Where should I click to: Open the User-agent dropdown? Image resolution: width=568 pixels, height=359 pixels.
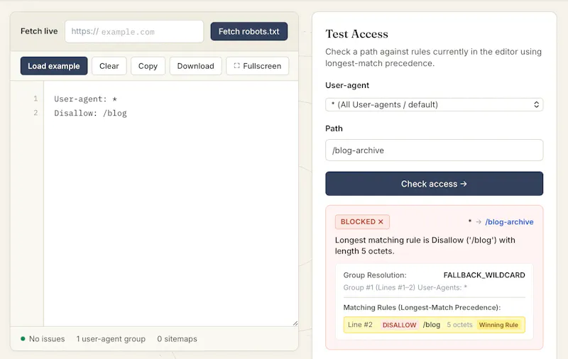pos(434,104)
